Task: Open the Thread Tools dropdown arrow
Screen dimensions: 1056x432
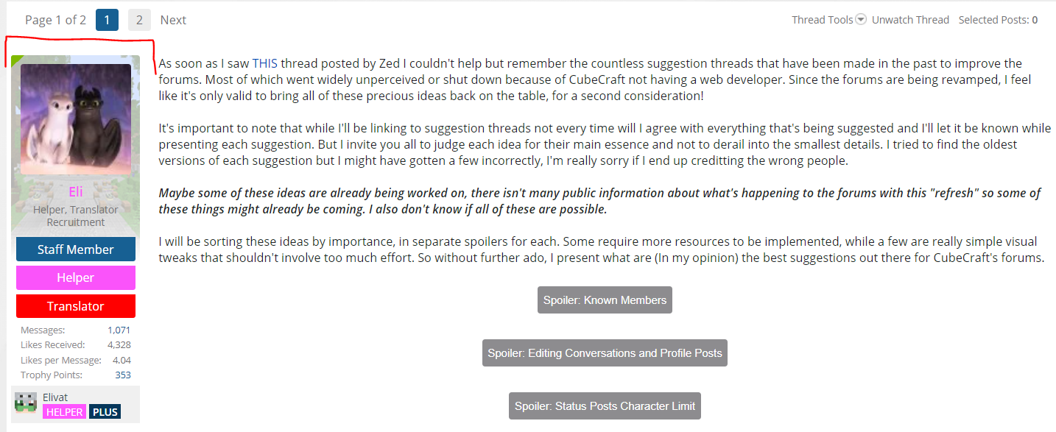Action: pyautogui.click(x=861, y=20)
